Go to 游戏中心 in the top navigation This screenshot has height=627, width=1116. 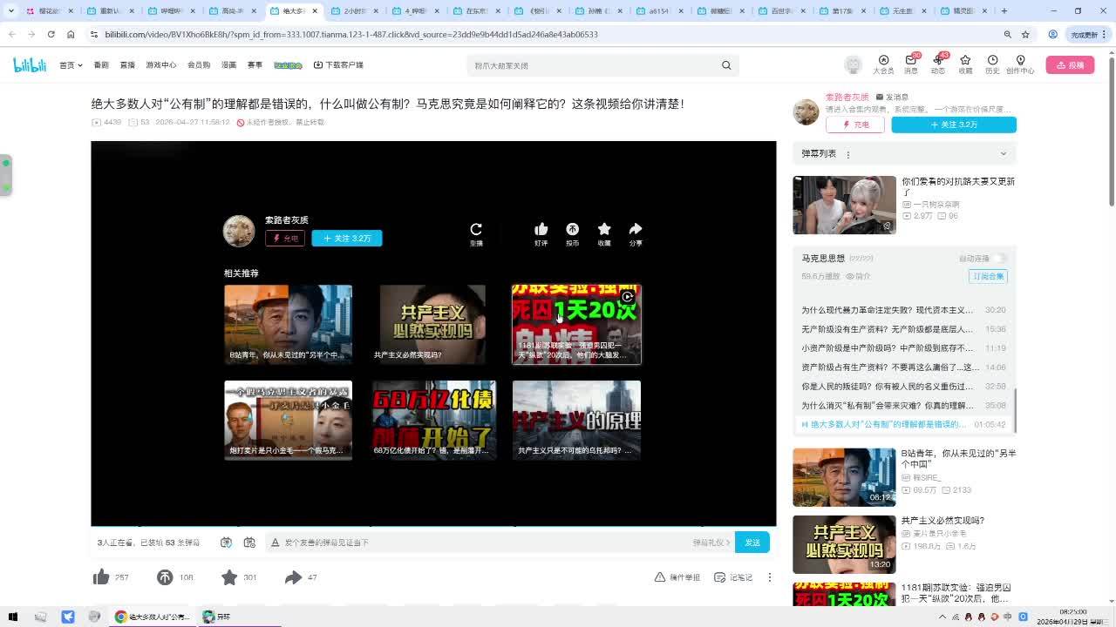coord(160,65)
